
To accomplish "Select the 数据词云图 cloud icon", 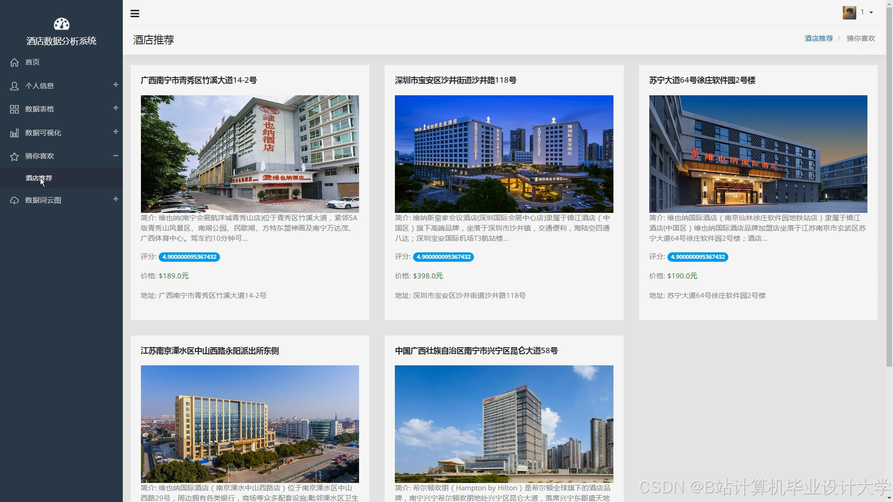I will (x=13, y=200).
